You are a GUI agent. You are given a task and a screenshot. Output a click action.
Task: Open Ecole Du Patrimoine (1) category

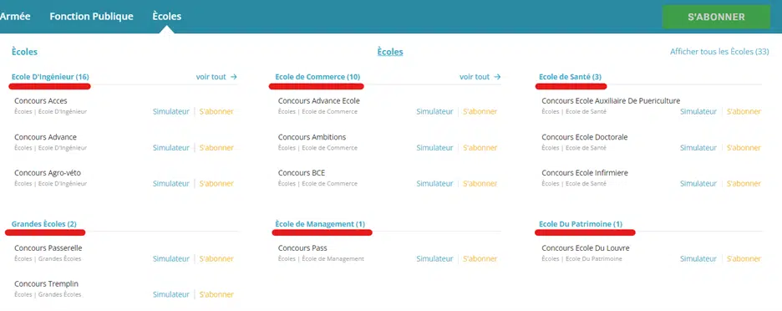[581, 224]
